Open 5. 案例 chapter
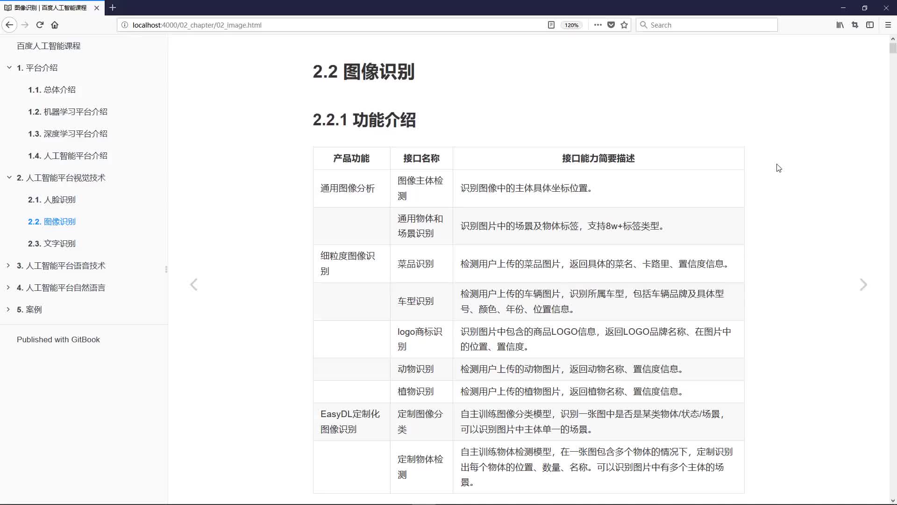The width and height of the screenshot is (897, 505). coord(29,310)
